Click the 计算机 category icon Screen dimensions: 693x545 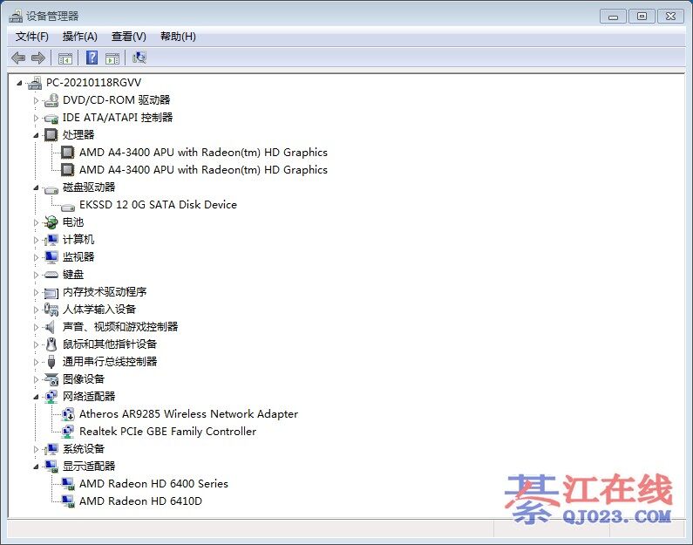51,240
